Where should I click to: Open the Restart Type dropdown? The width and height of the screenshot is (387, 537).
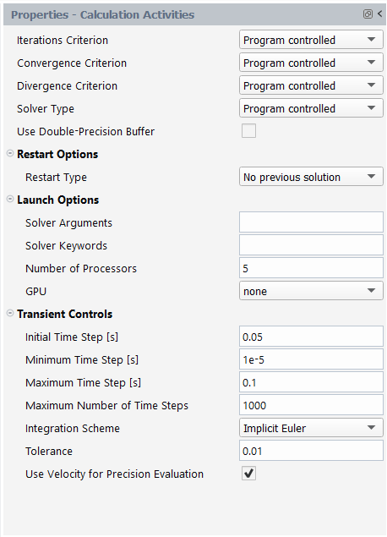click(x=311, y=177)
